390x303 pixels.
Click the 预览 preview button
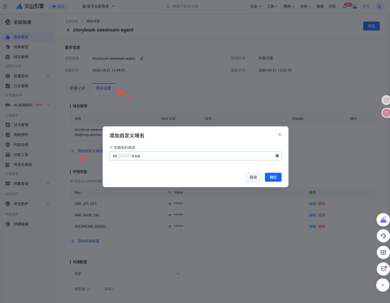[371, 26]
